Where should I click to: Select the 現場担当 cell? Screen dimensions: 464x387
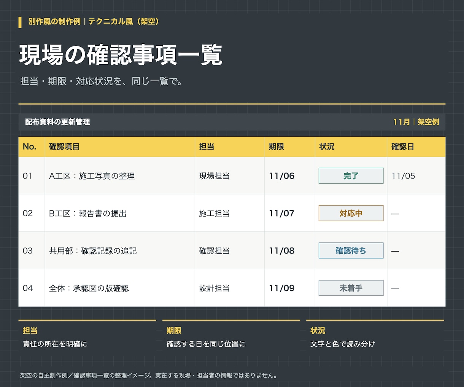click(215, 176)
